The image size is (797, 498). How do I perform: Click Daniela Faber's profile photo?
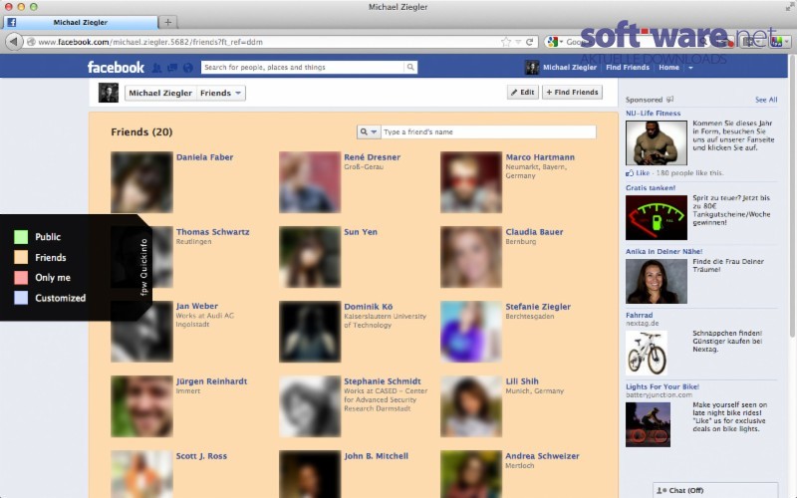coord(141,182)
